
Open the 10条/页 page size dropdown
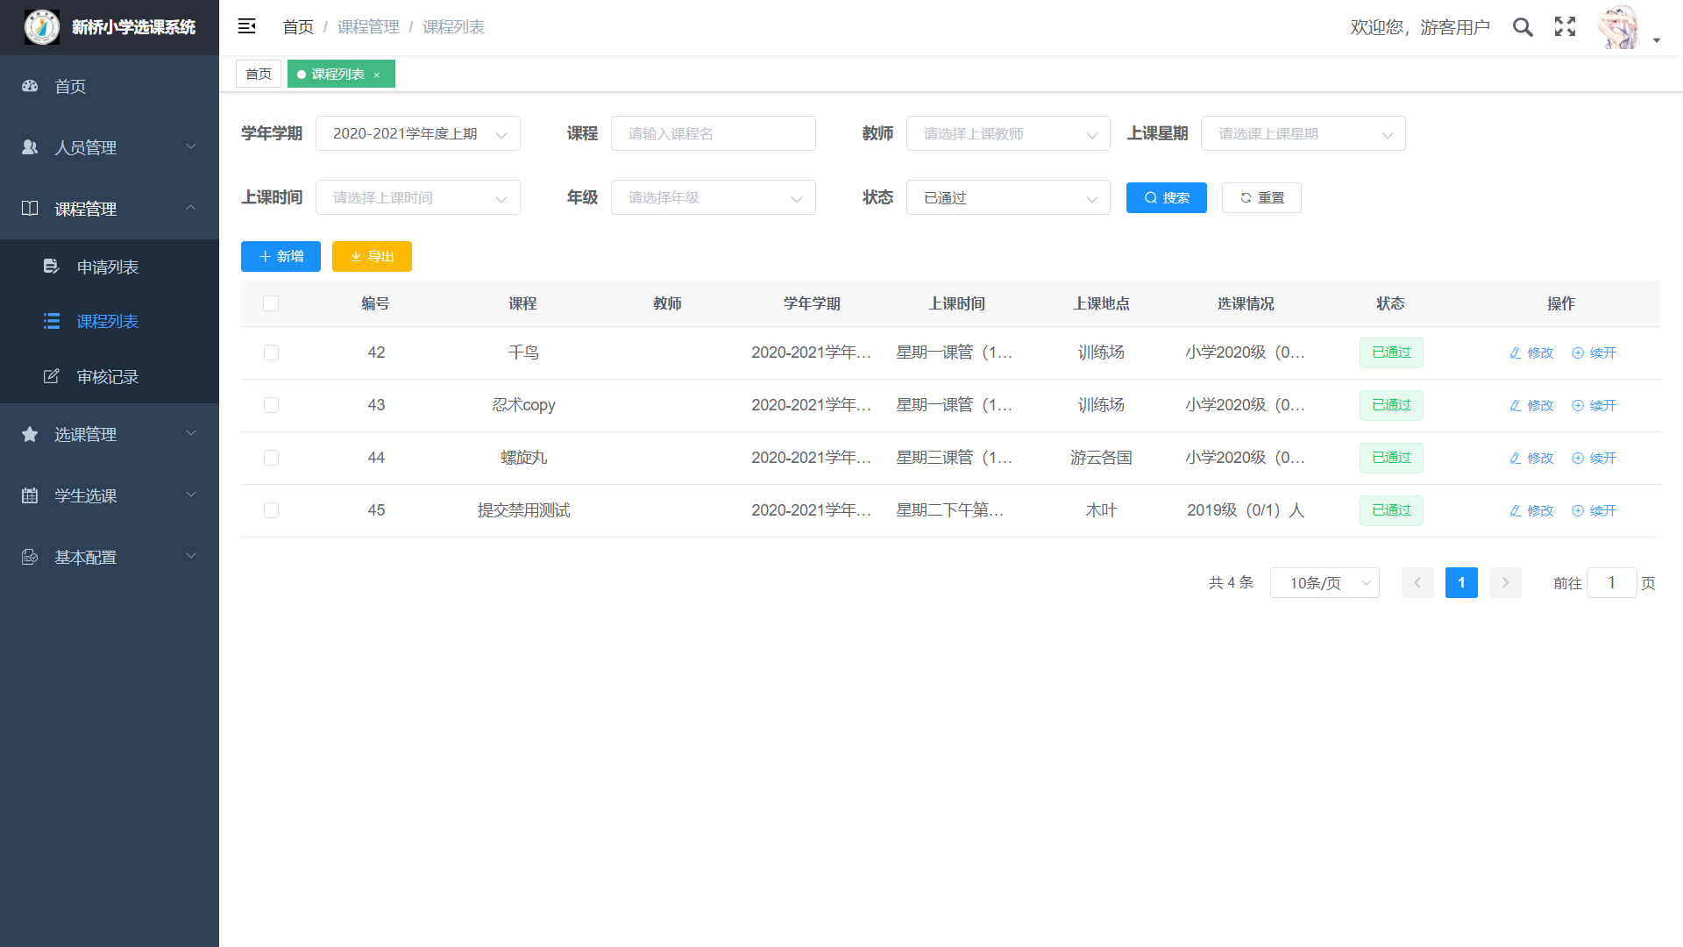pyautogui.click(x=1324, y=583)
